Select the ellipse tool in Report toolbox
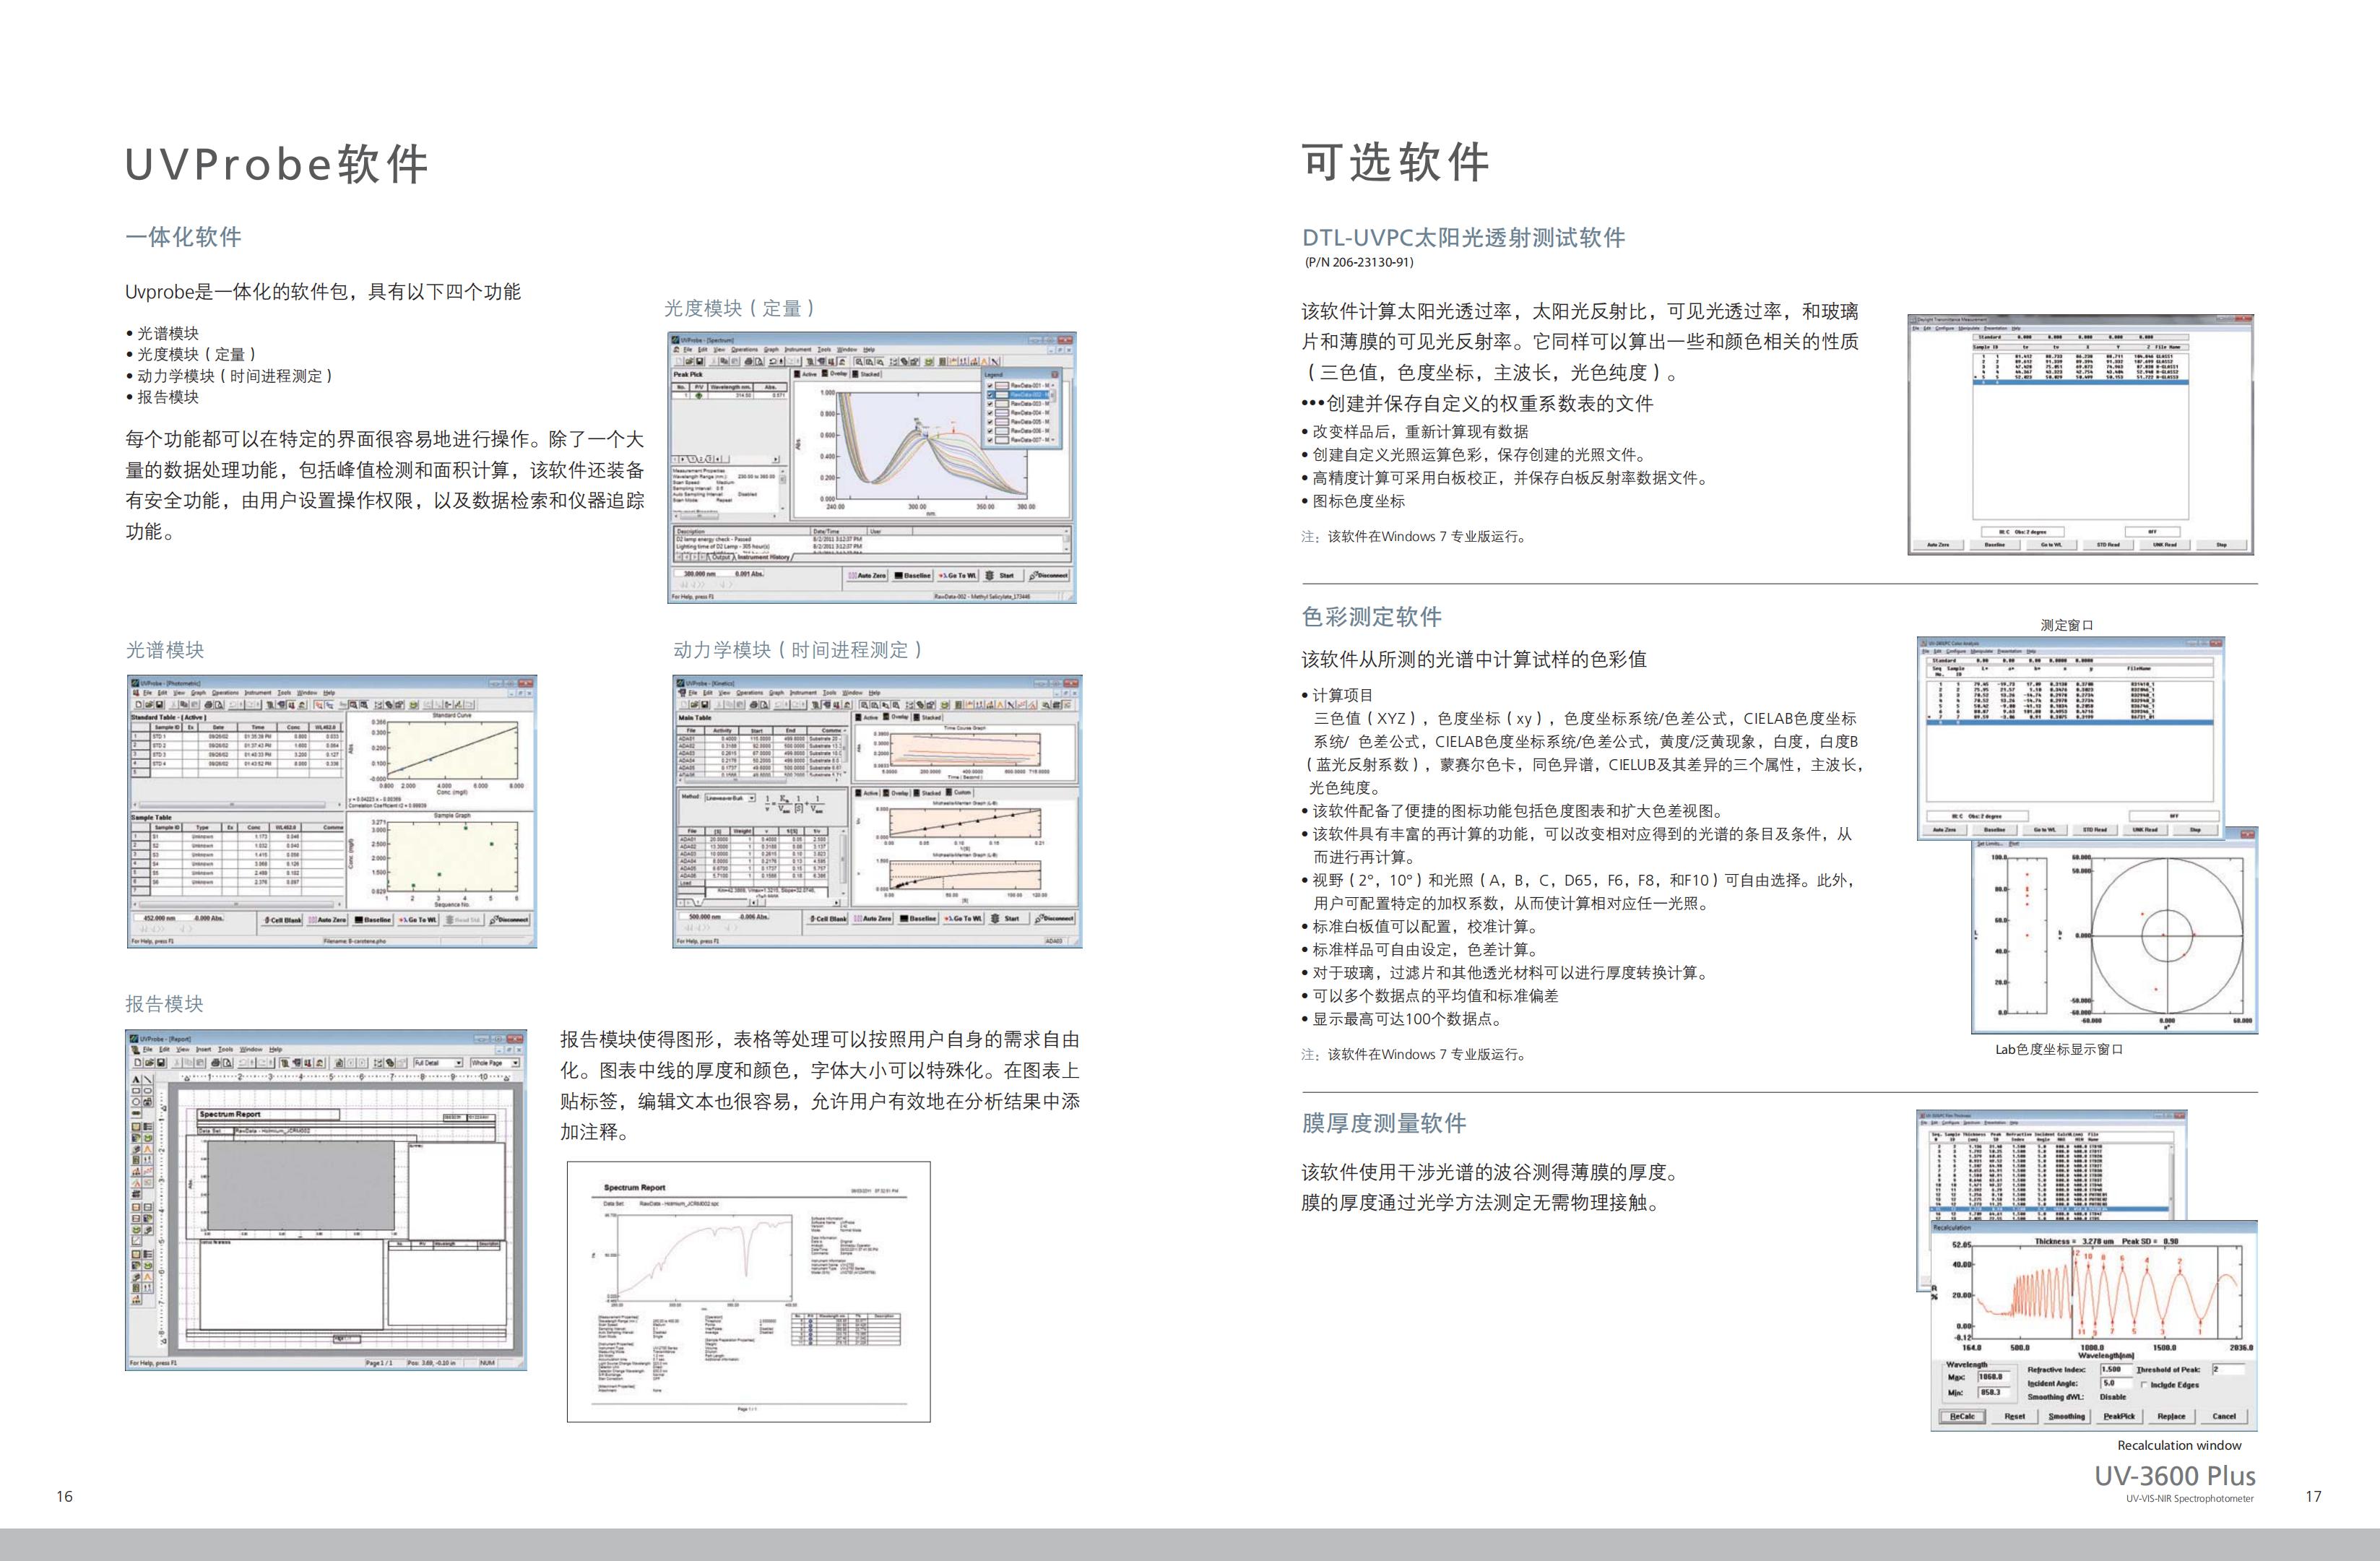 (x=136, y=1102)
